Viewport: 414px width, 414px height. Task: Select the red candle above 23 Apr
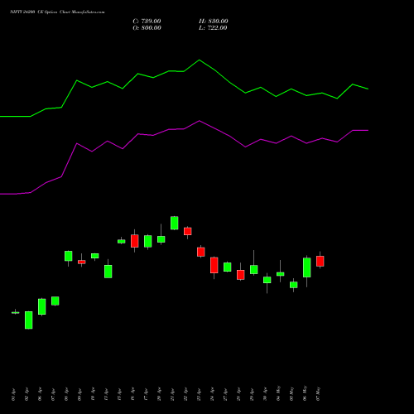tap(201, 252)
